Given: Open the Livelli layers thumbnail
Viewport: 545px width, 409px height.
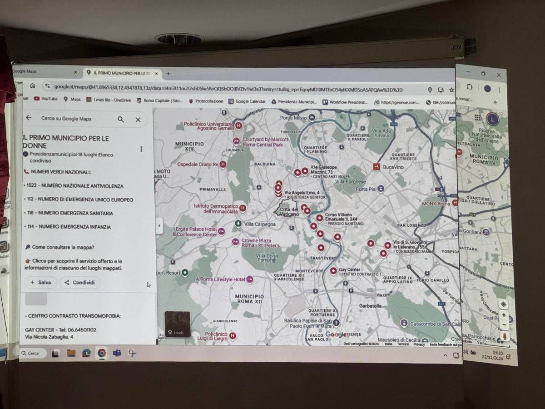Looking at the screenshot, I should coord(178,324).
